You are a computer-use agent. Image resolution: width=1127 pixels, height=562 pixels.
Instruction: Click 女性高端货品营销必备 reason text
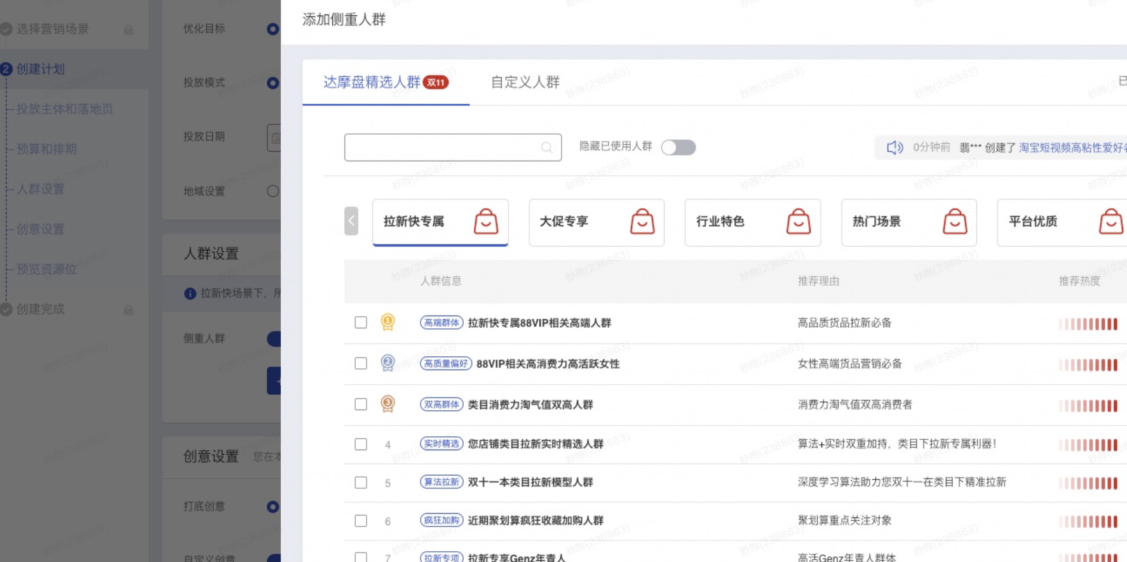(x=850, y=363)
